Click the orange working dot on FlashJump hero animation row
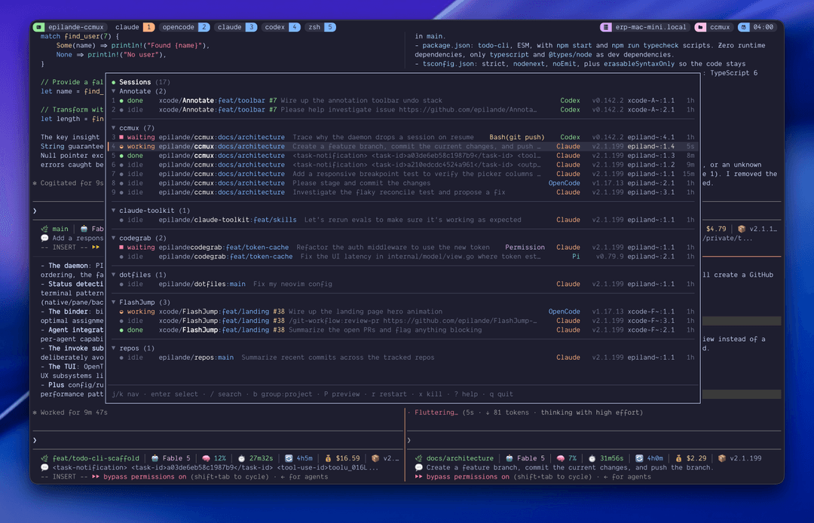The width and height of the screenshot is (814, 523). (121, 312)
